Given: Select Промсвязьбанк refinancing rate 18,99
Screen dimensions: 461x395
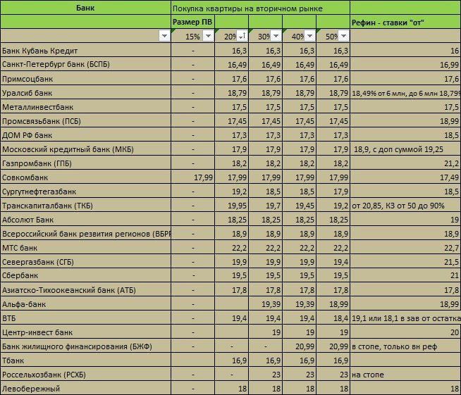Looking at the screenshot, I should coord(405,121).
